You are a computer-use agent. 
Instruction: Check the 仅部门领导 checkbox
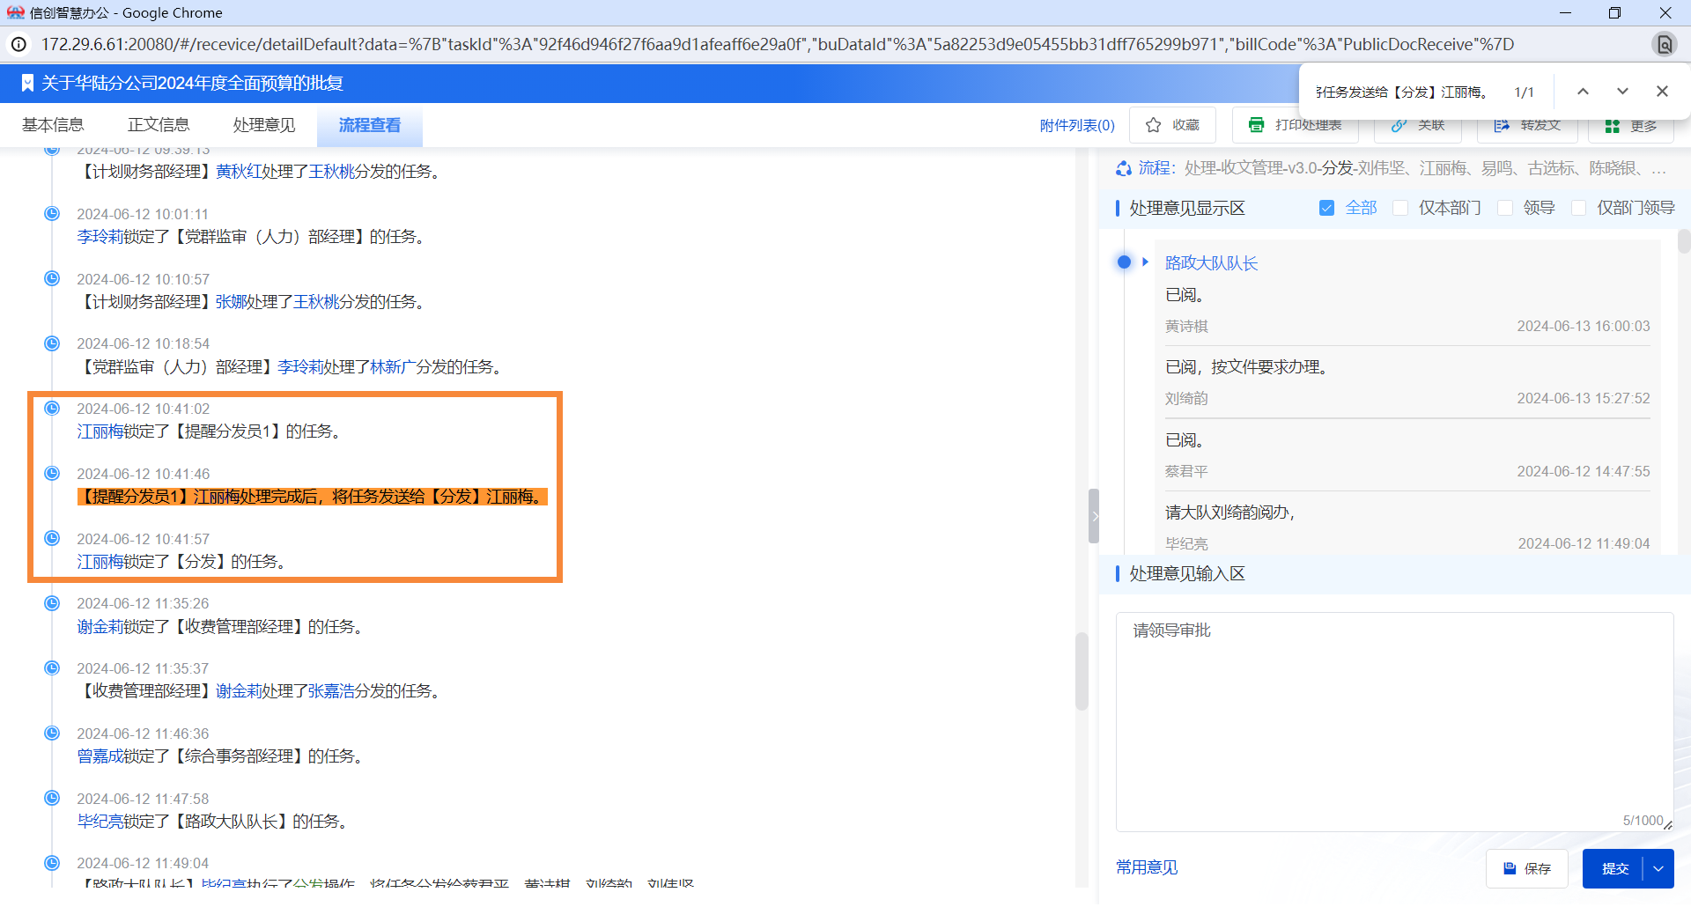(x=1578, y=208)
